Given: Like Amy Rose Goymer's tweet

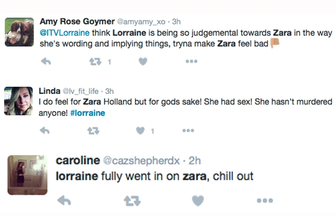Looking at the screenshot, I should 143,62.
